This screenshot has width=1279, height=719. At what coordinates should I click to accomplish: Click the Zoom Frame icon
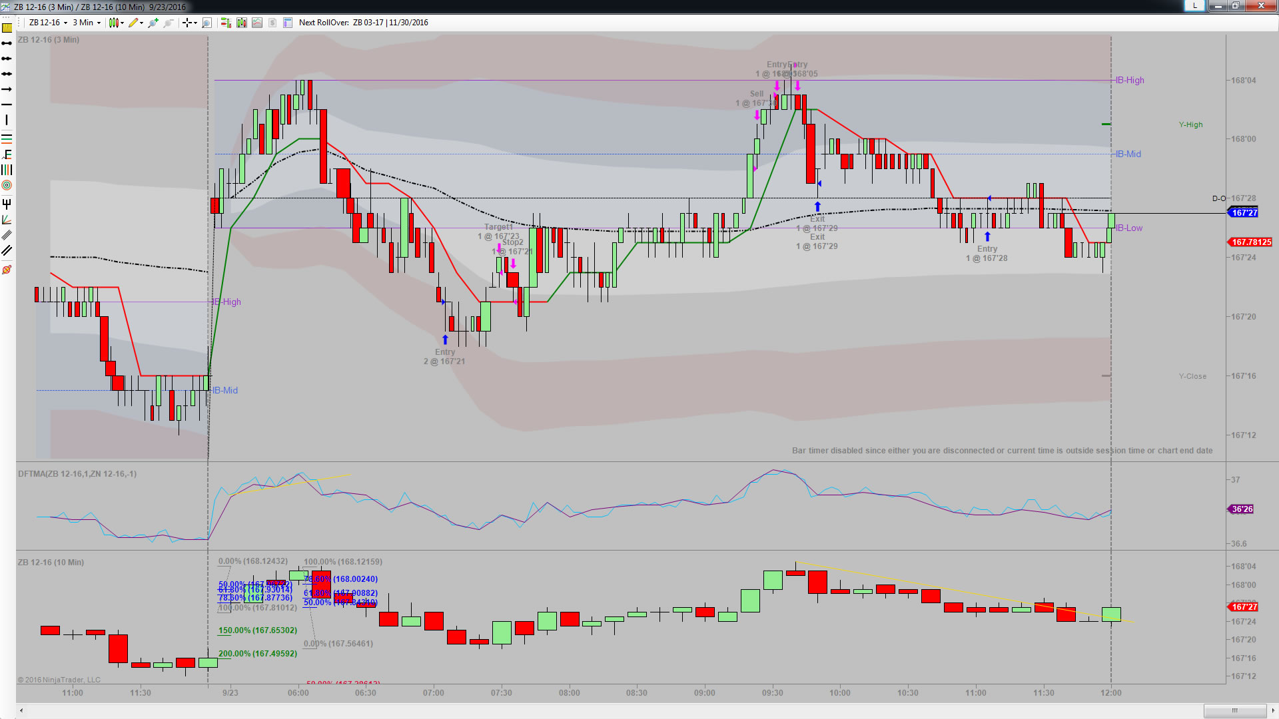click(207, 23)
